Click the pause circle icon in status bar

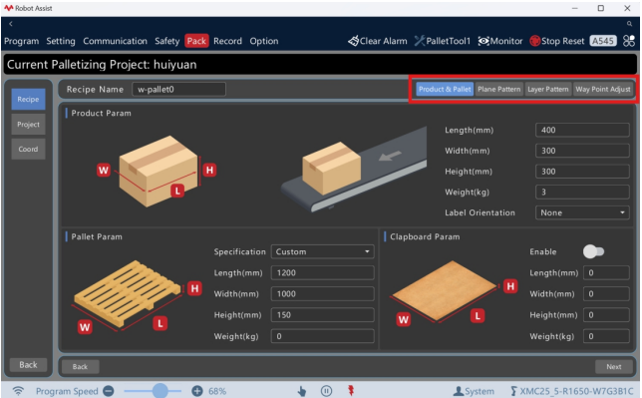pos(326,391)
